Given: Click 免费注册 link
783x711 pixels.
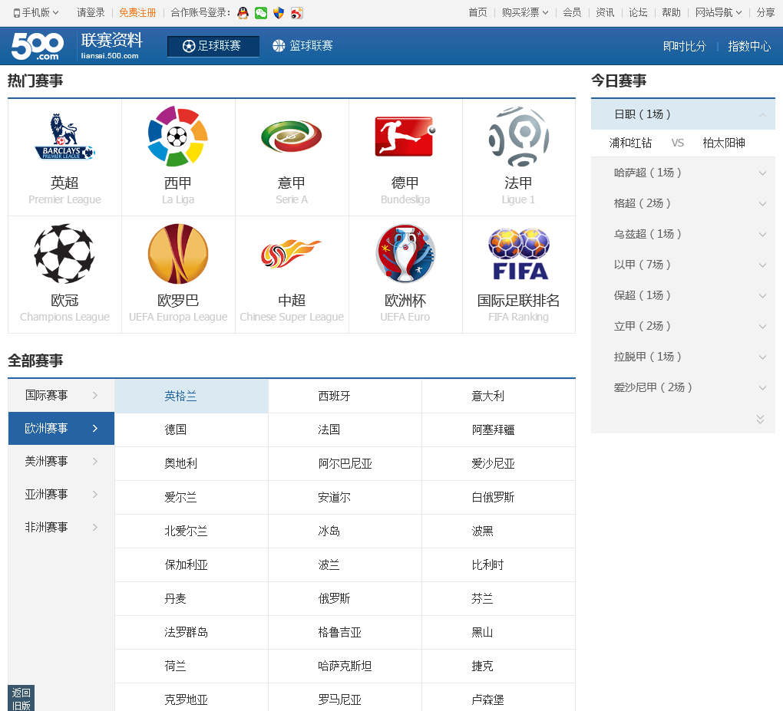Looking at the screenshot, I should coord(137,12).
